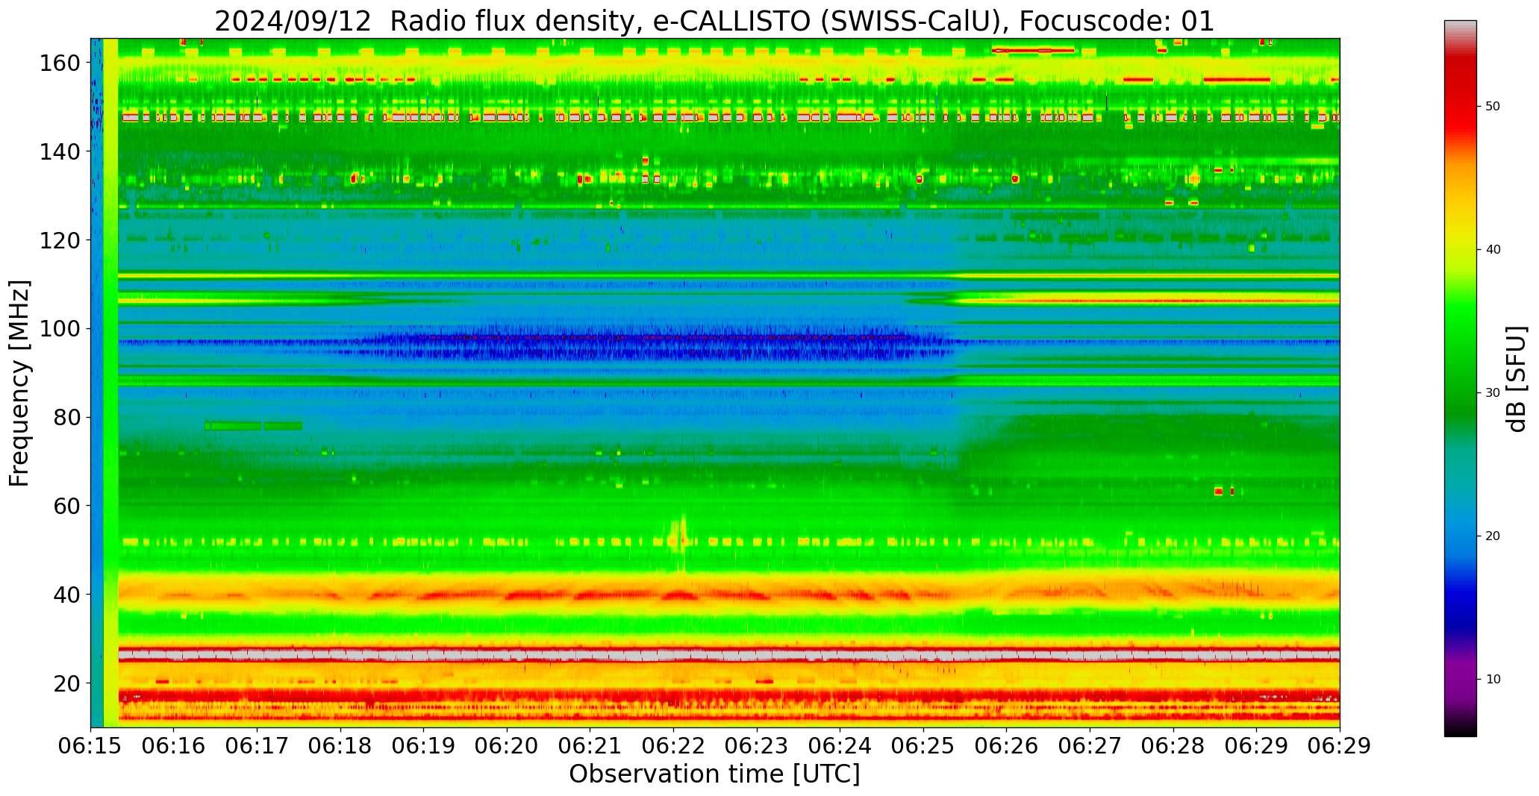Click the 06:18 time tick label

[x=341, y=746]
